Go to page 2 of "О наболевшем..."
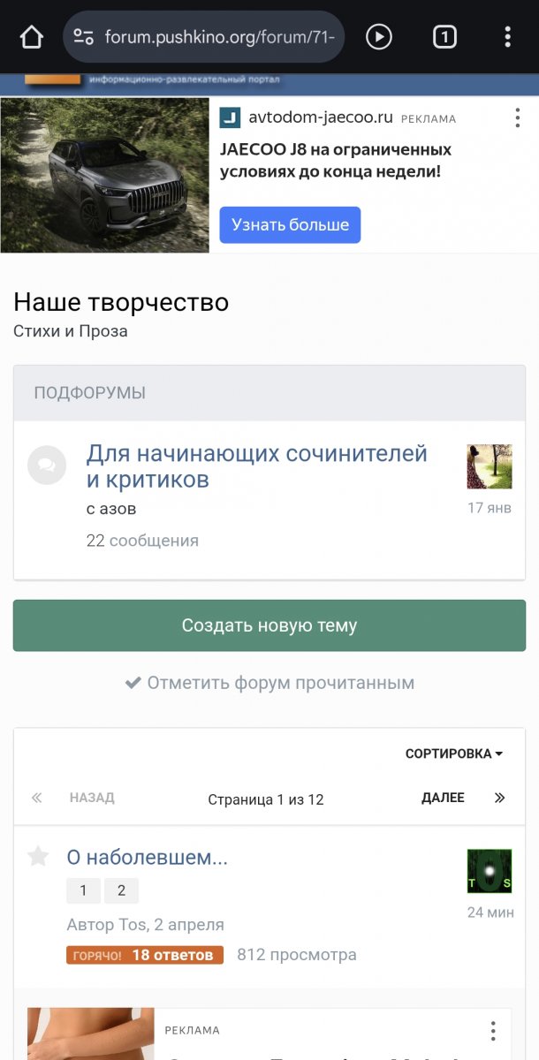The height and width of the screenshot is (1060, 539). click(121, 890)
